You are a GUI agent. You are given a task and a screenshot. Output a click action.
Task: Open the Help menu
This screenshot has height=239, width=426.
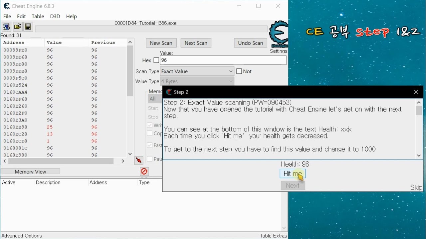click(71, 16)
